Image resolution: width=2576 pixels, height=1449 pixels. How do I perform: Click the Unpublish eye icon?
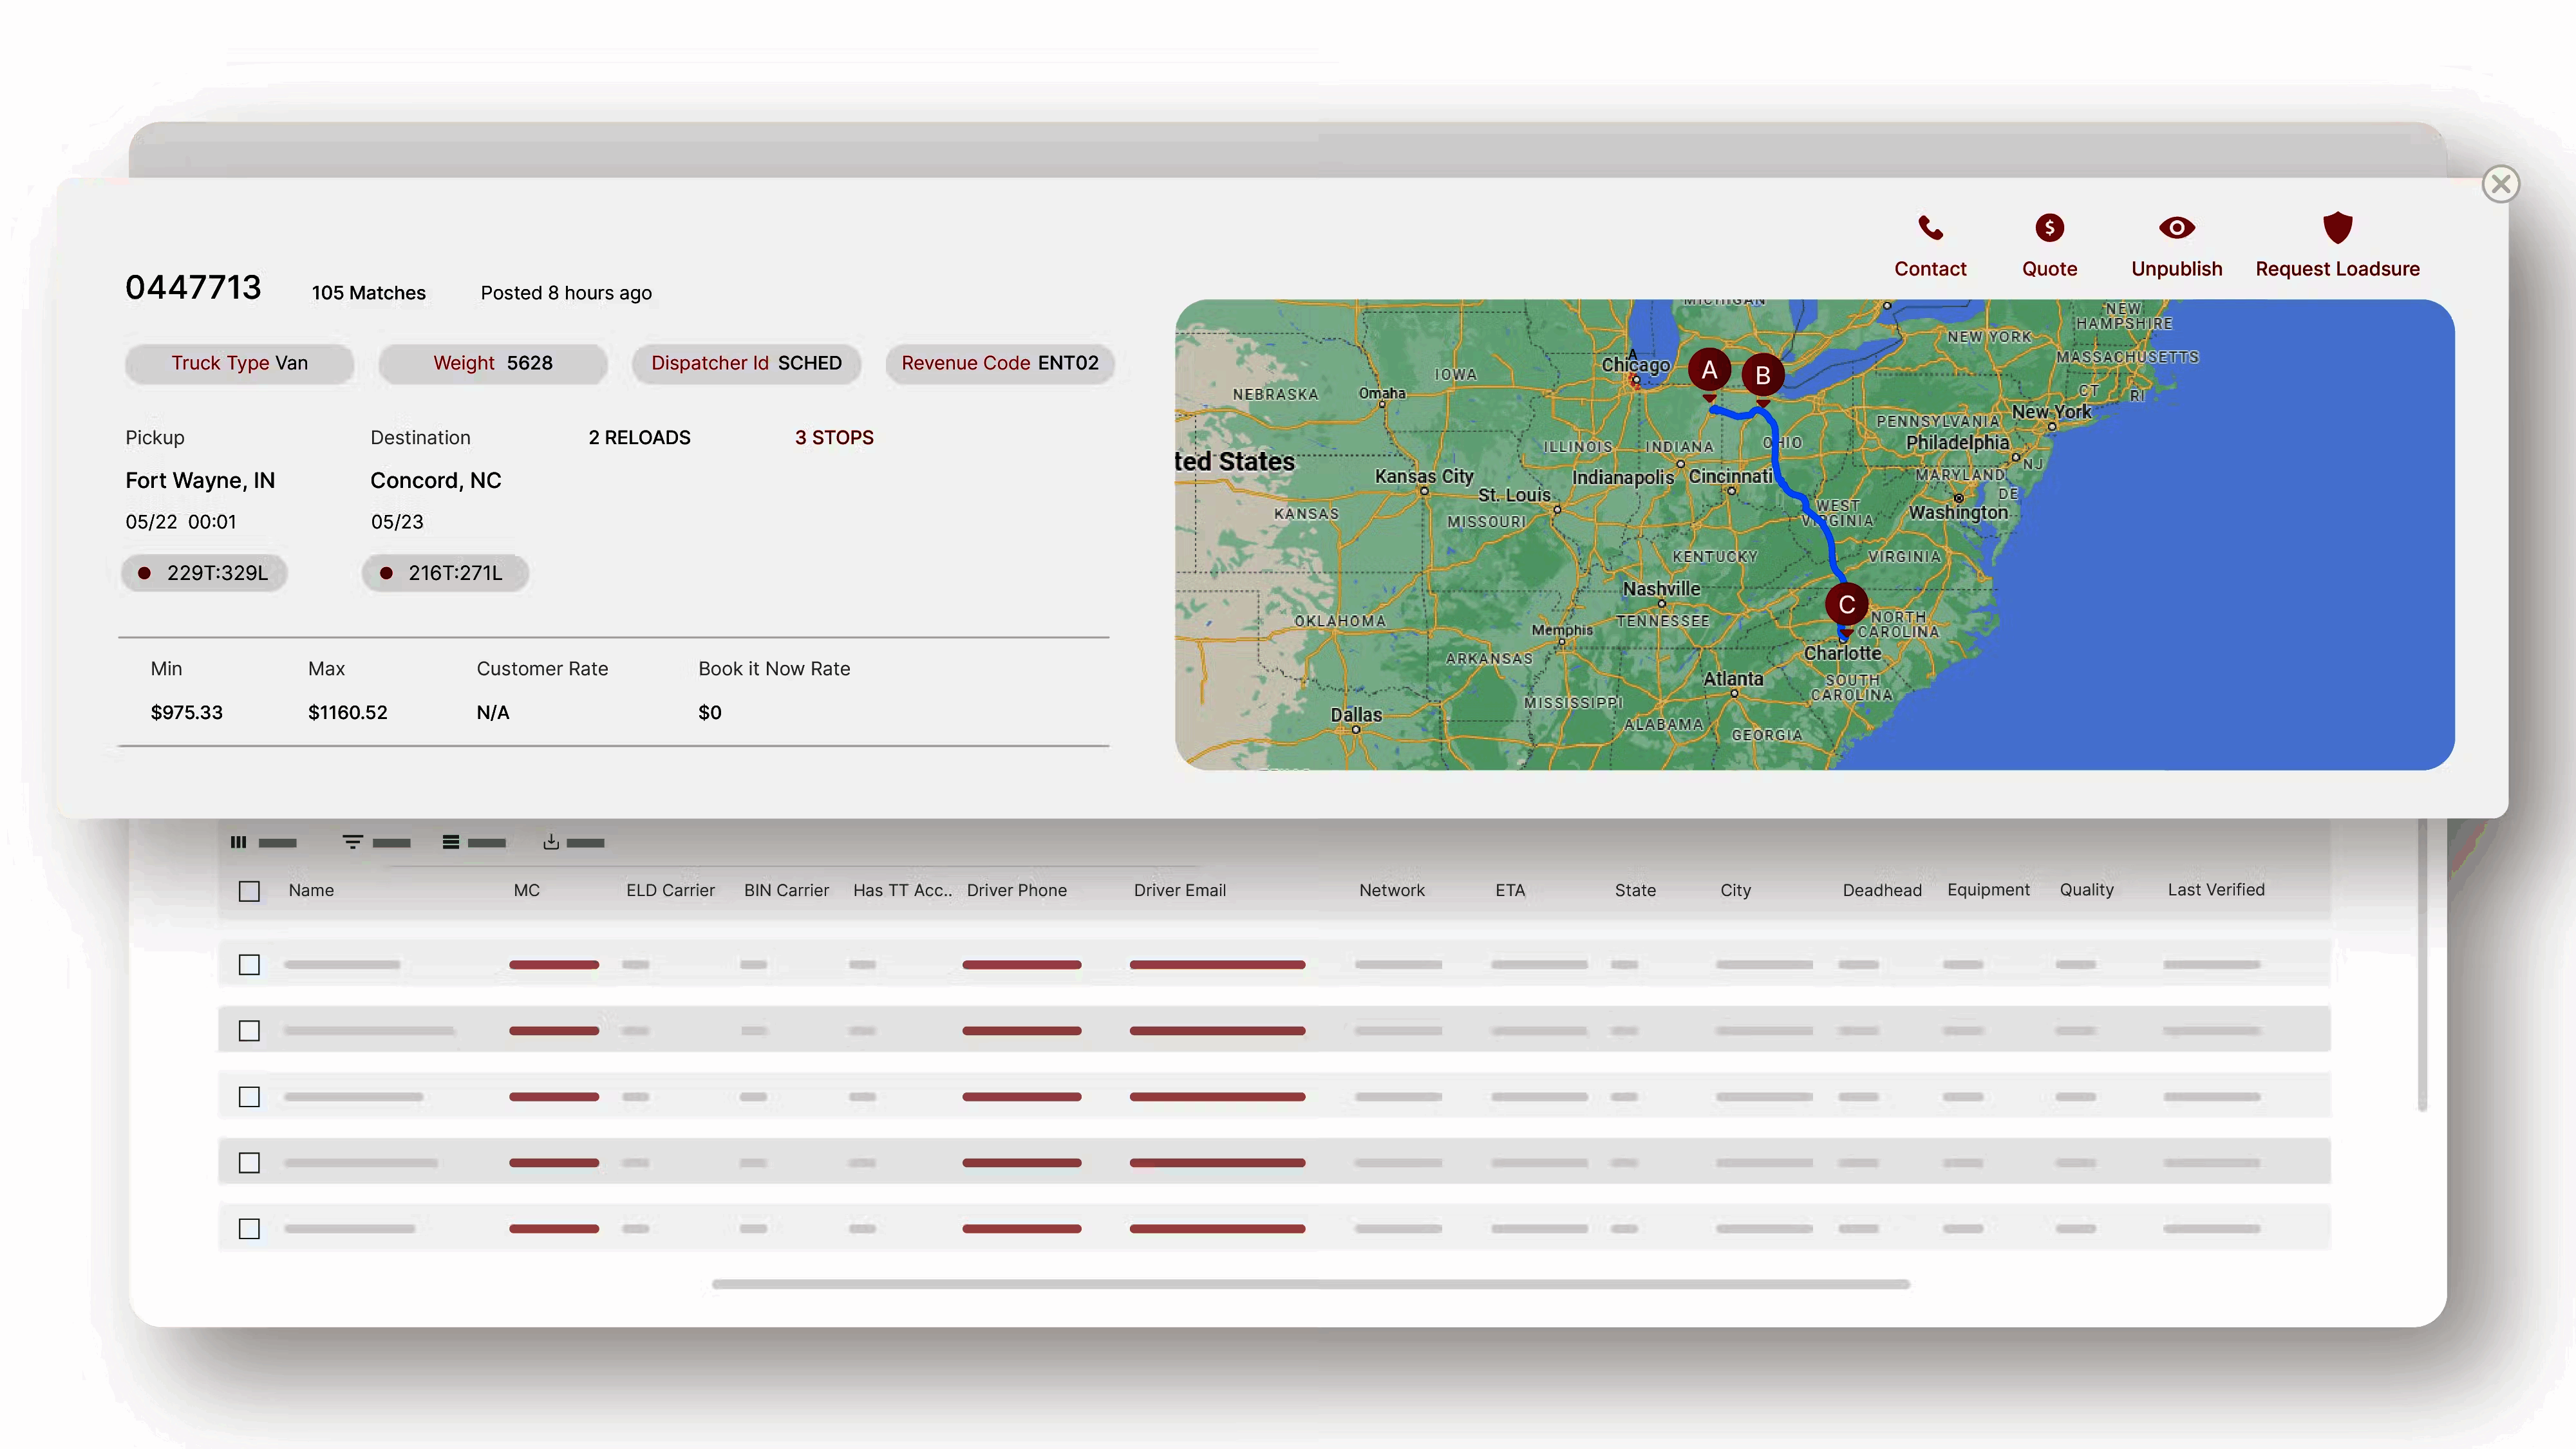(2177, 229)
